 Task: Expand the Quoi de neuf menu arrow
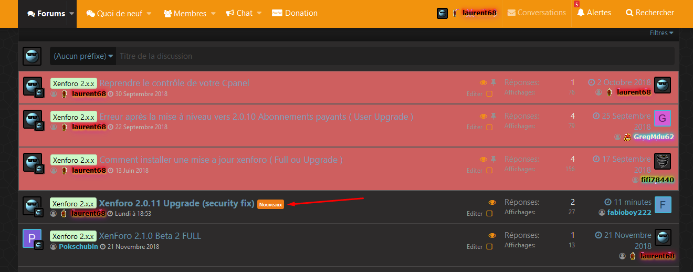coord(149,13)
